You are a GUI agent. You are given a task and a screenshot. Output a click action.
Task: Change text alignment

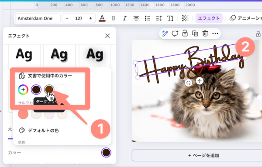(x=136, y=18)
